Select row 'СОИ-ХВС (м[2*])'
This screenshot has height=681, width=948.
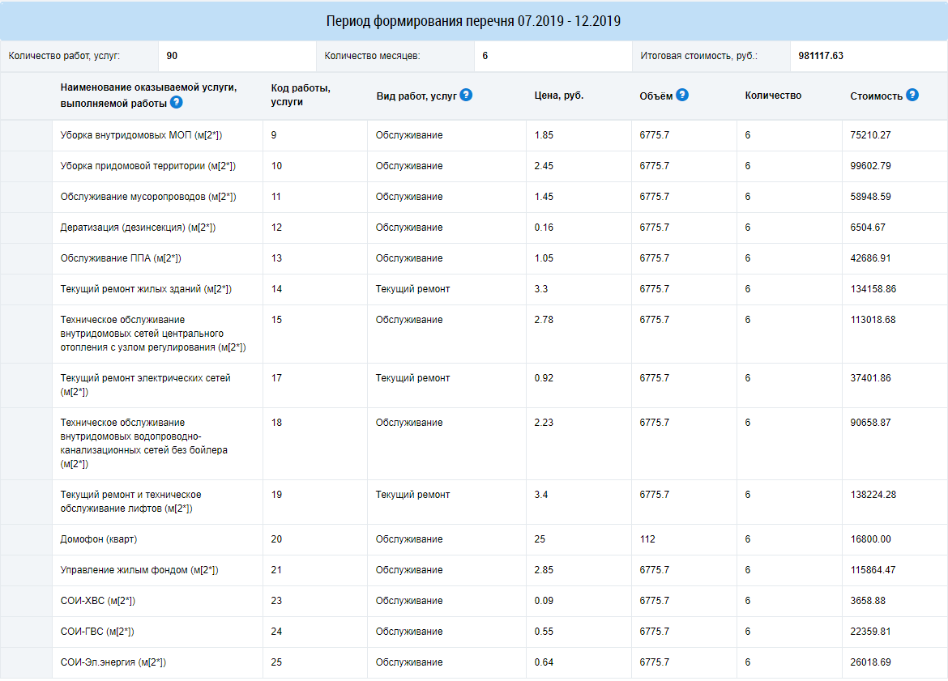point(474,601)
